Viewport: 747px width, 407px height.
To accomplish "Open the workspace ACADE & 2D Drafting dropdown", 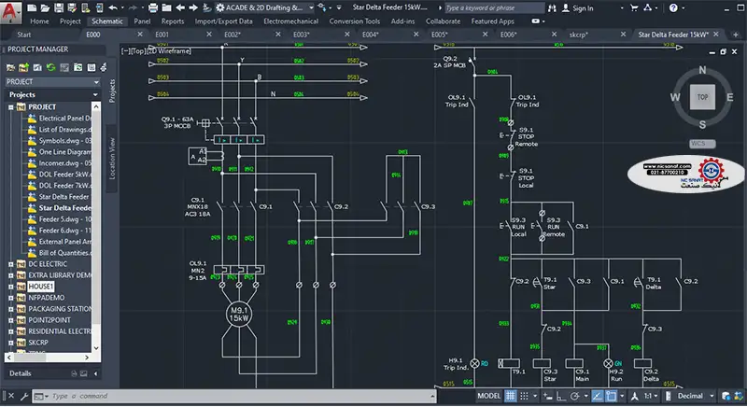I will point(311,7).
